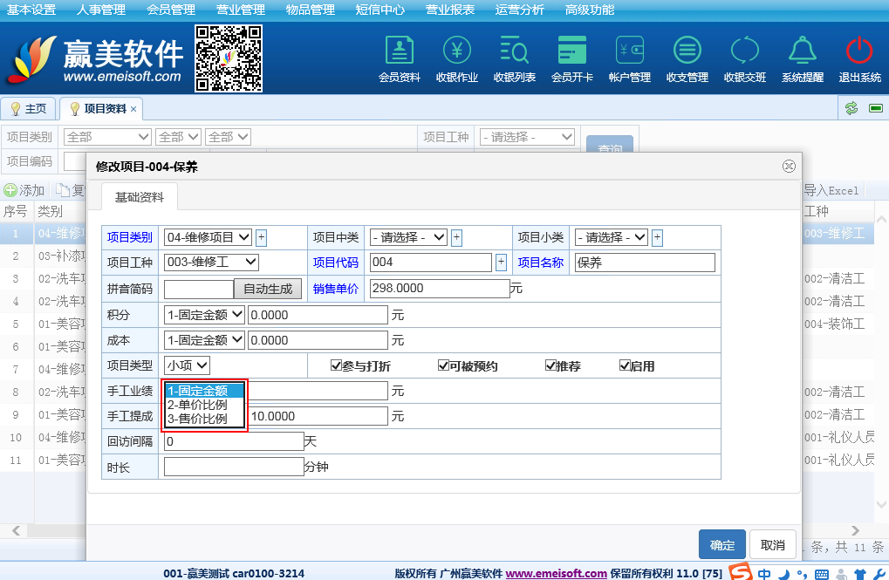The height and width of the screenshot is (580, 889).
Task: Expand the 项目工种 dropdown in the dialog
Action: 211,262
